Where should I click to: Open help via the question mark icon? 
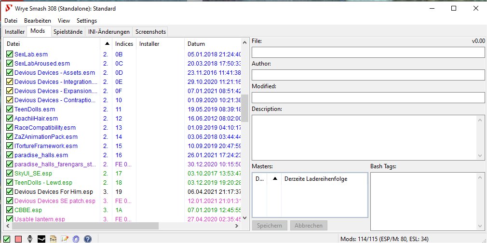(x=88, y=239)
